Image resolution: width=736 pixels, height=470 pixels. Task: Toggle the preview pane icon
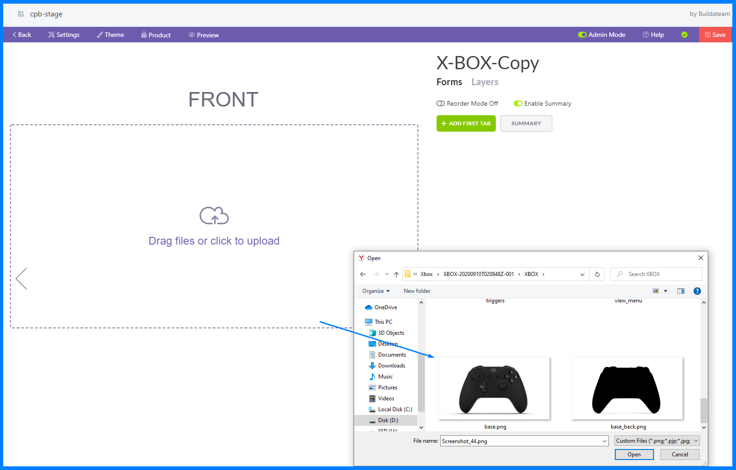(x=681, y=291)
